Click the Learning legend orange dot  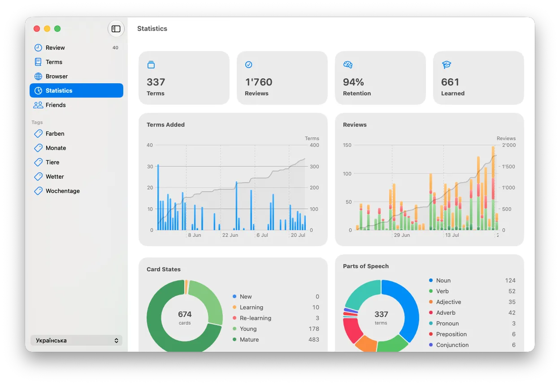tap(234, 307)
